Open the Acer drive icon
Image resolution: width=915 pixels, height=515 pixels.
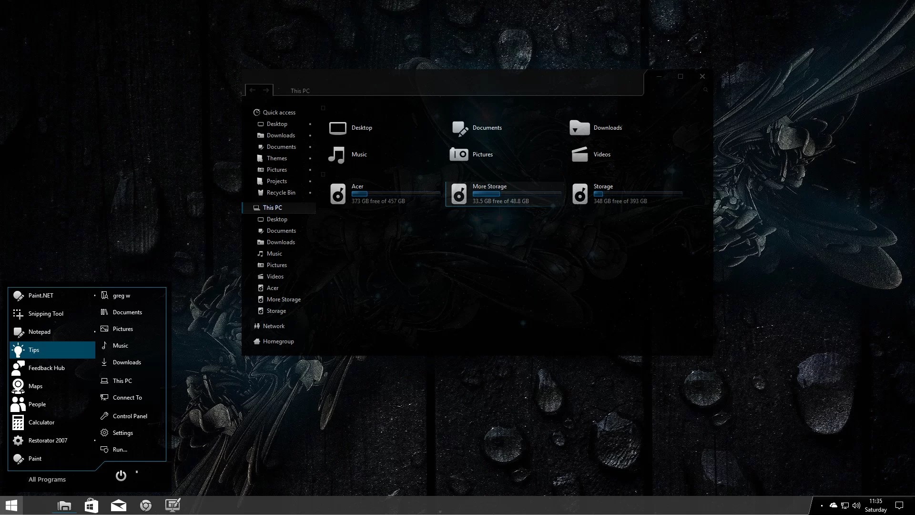[338, 194]
